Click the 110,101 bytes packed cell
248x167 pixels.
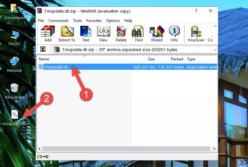[x=171, y=67]
